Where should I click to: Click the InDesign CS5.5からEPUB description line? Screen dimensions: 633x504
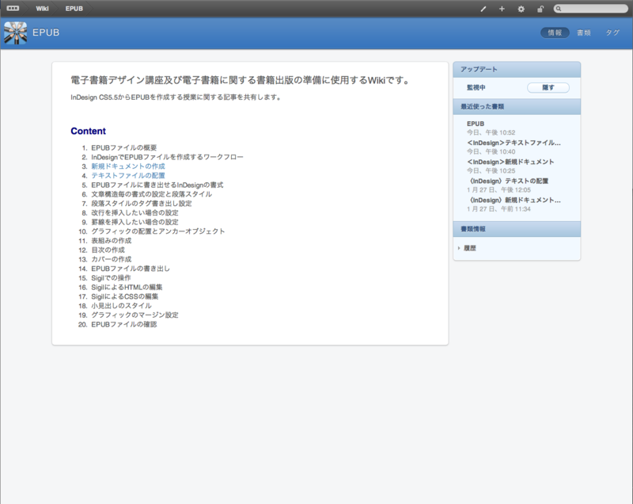176,97
